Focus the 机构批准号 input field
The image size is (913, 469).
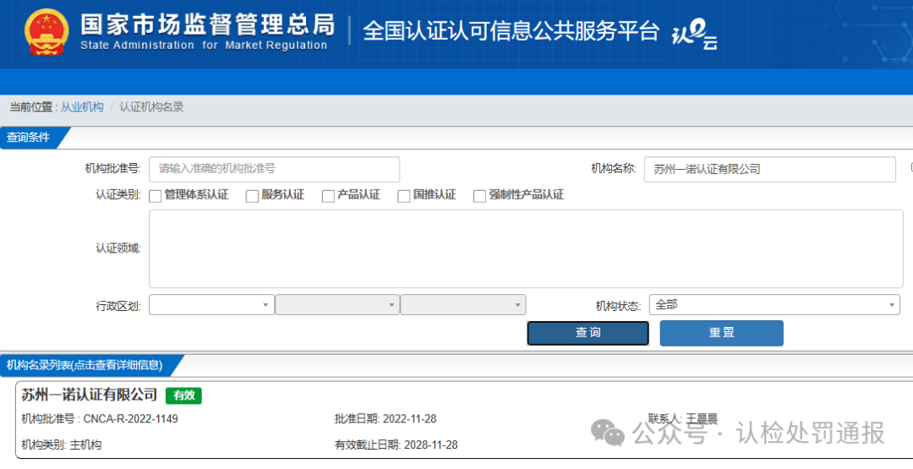pyautogui.click(x=274, y=169)
